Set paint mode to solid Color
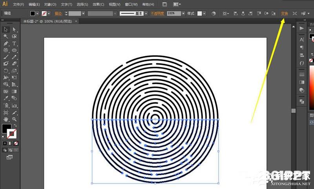This screenshot has width=314, height=189. point(5,143)
